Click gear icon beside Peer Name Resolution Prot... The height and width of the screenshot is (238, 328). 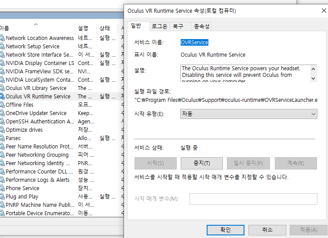[x=2, y=147]
